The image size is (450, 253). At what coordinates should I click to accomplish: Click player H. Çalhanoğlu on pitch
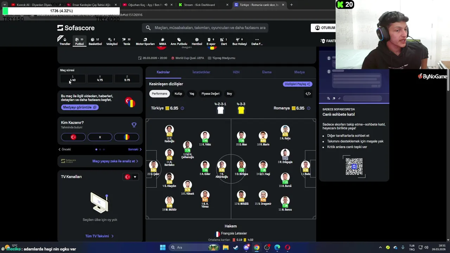coord(187,150)
